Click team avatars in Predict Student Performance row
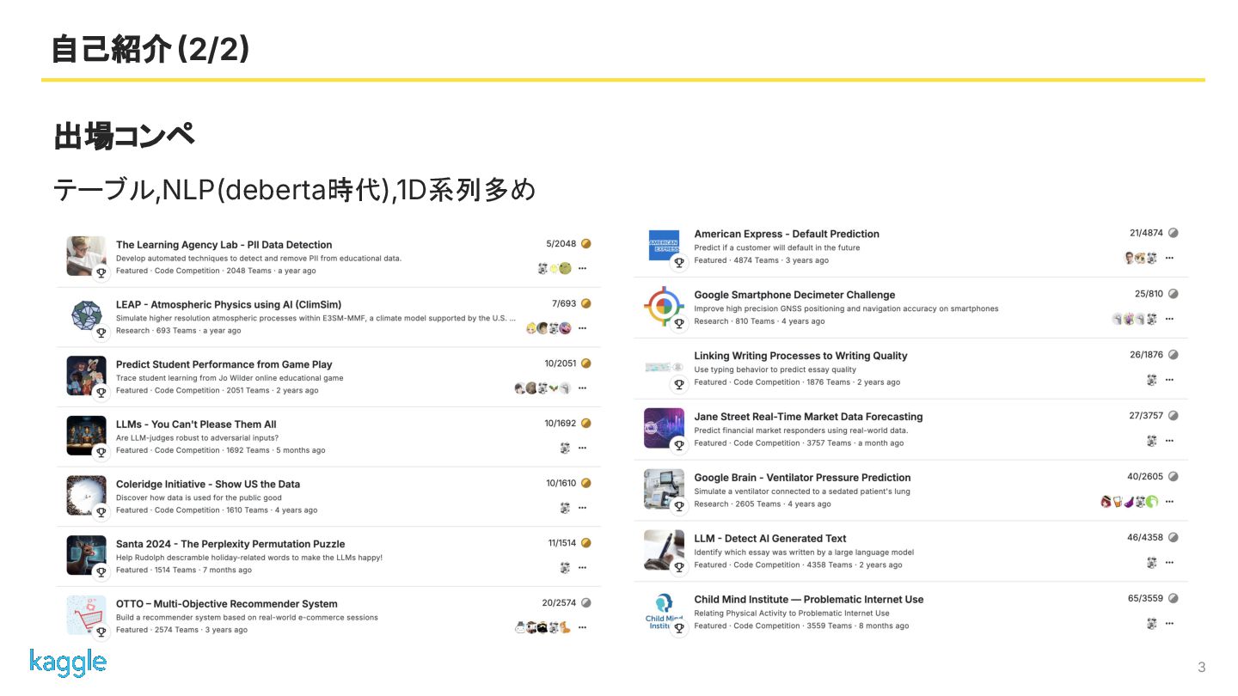Screen dimensions: 1238x696 (543, 388)
